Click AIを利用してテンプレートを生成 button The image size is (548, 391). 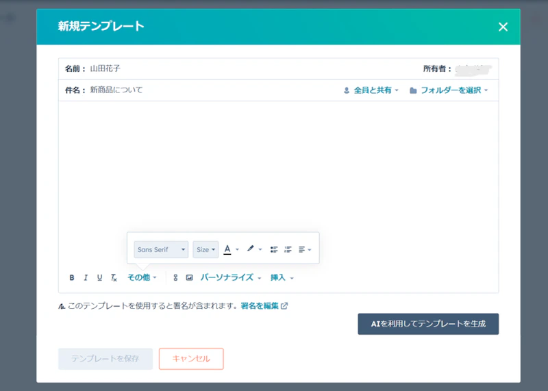(428, 324)
